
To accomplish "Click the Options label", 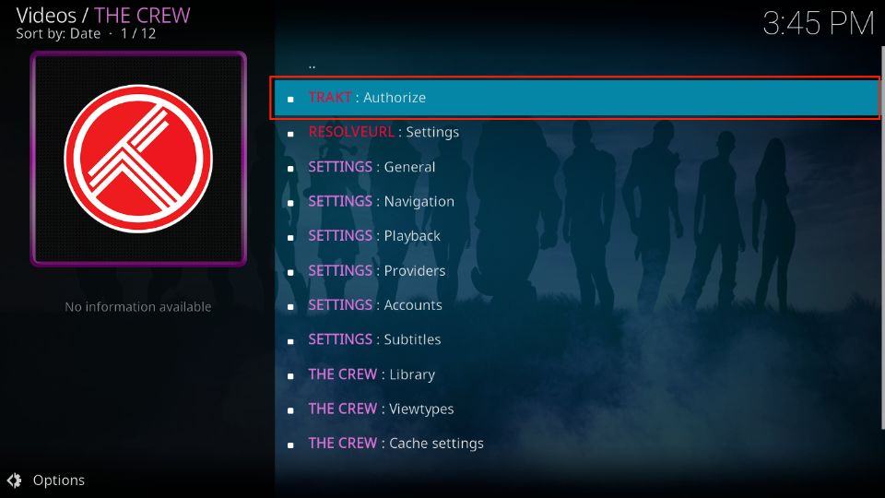I will point(59,480).
